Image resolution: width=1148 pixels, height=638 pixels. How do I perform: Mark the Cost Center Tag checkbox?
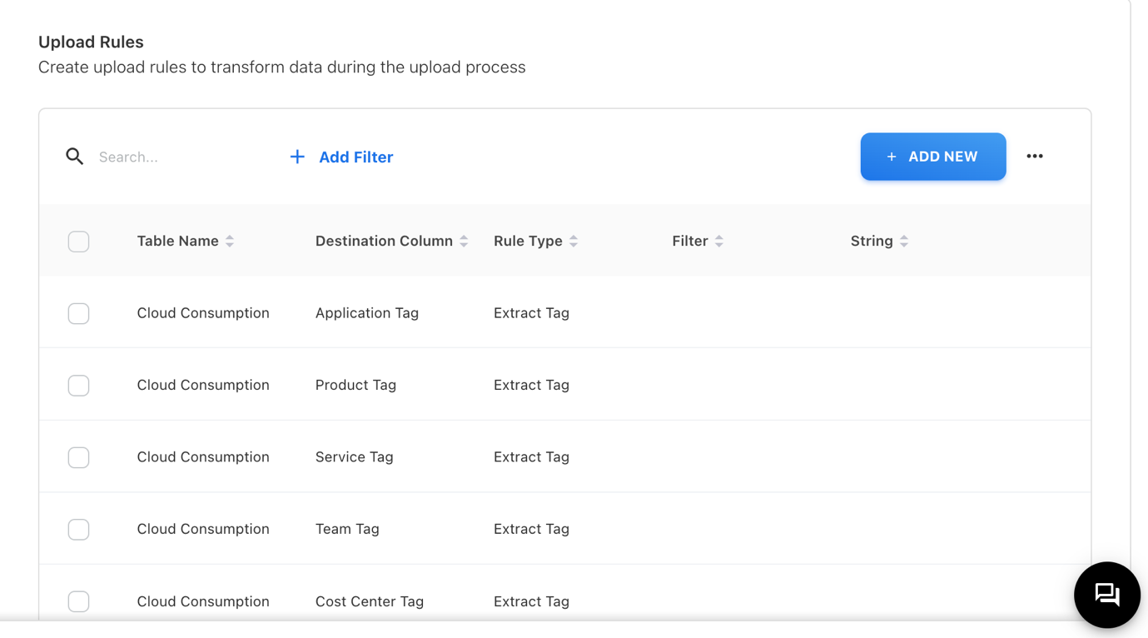(x=79, y=601)
